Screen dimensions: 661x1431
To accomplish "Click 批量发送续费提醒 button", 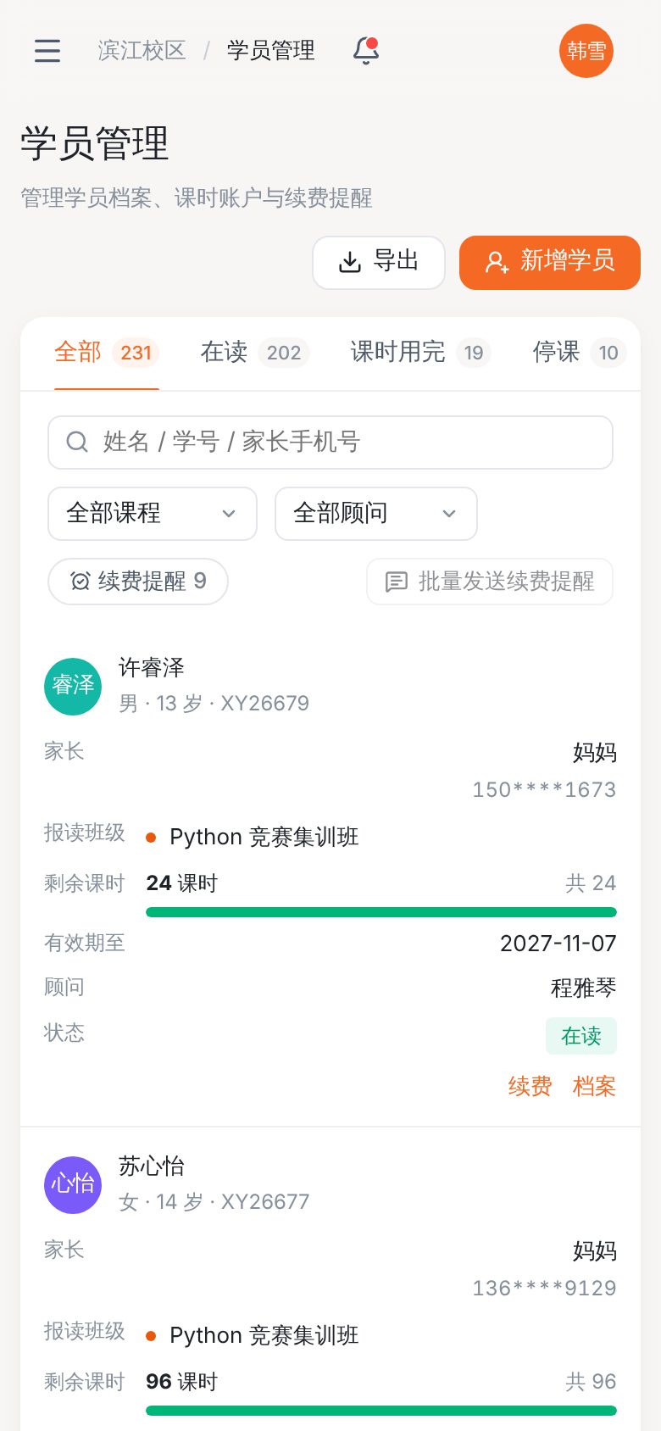I will pyautogui.click(x=490, y=582).
